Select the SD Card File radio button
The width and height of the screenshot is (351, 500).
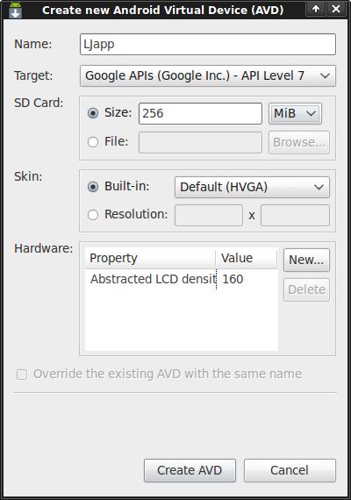tap(93, 142)
